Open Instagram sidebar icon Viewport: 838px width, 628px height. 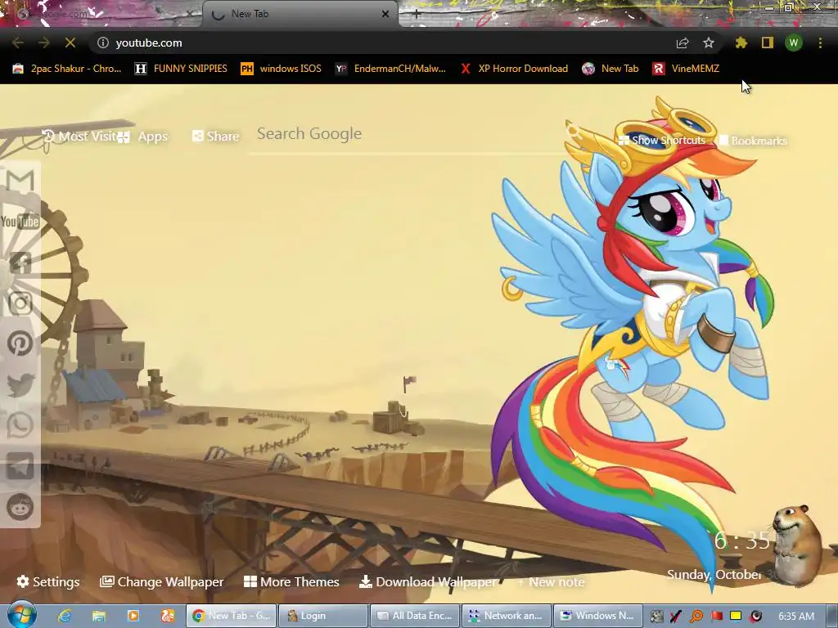click(x=20, y=303)
